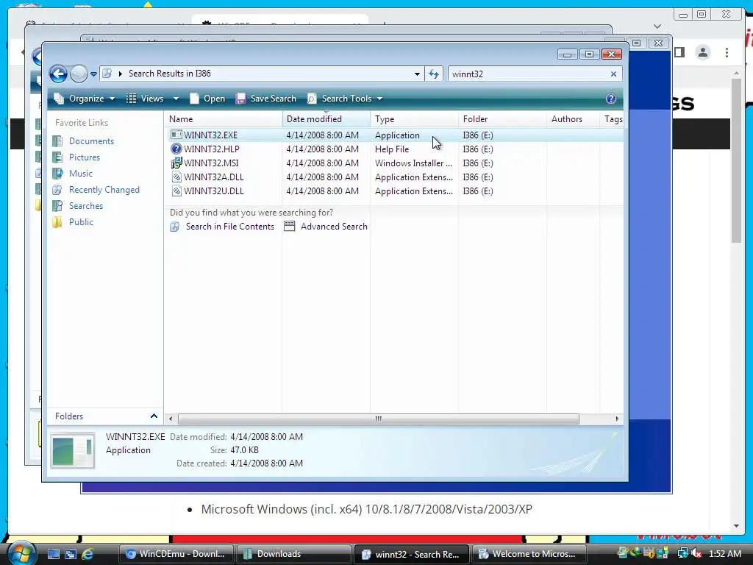Image resolution: width=753 pixels, height=565 pixels.
Task: Open Chrome menu three dots
Action: (727, 52)
